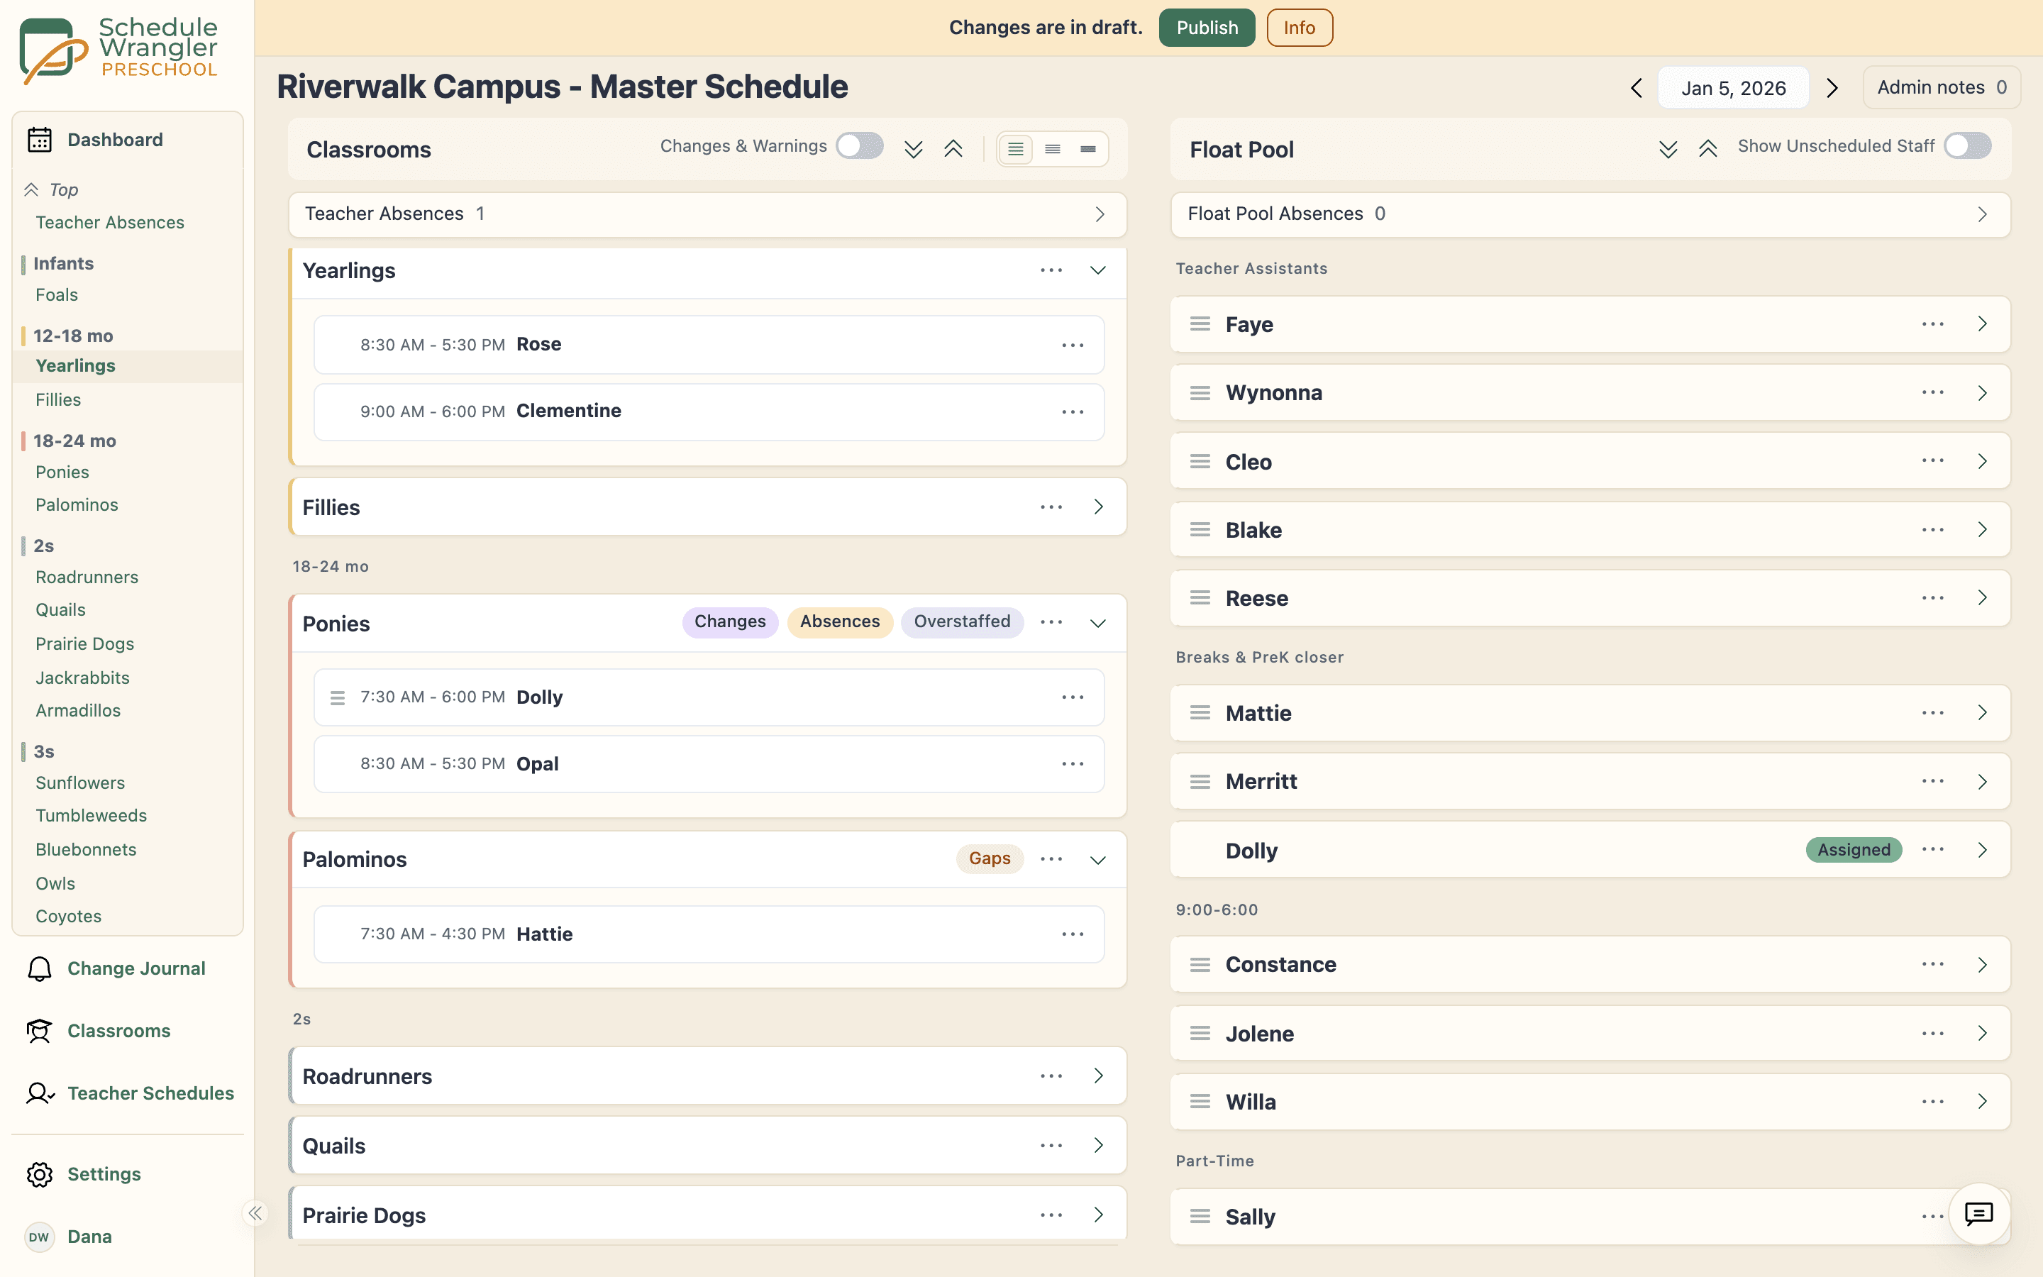Screen dimensions: 2043x1277
Task: Open Clementine shift three-dot menu
Action: [1073, 412]
